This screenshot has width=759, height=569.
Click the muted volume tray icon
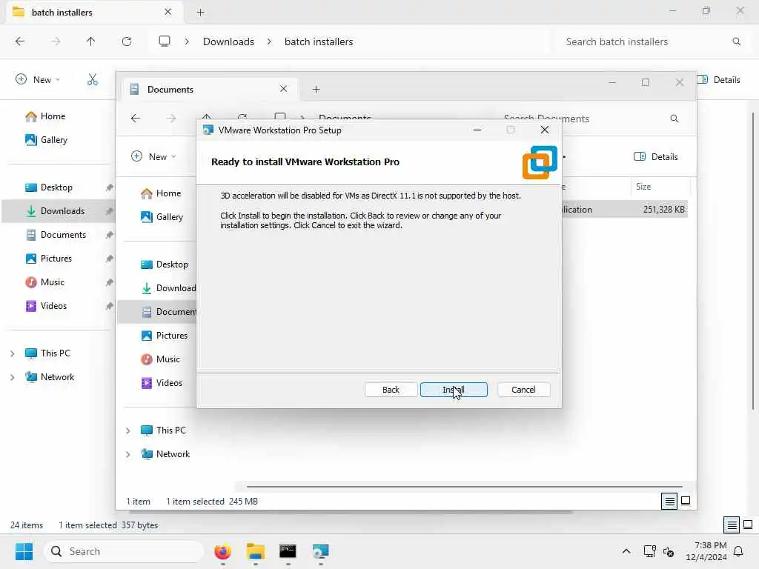(669, 551)
